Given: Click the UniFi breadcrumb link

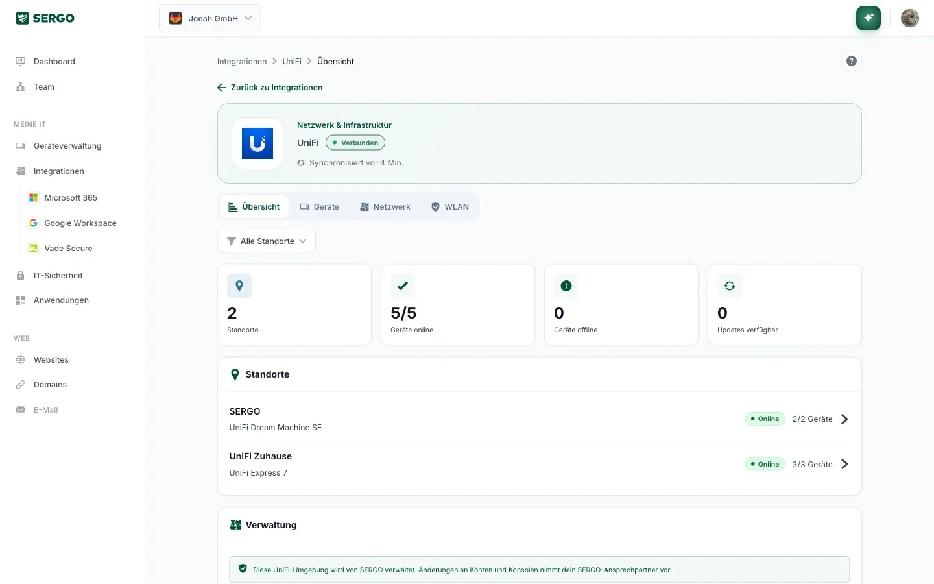Looking at the screenshot, I should [x=292, y=62].
